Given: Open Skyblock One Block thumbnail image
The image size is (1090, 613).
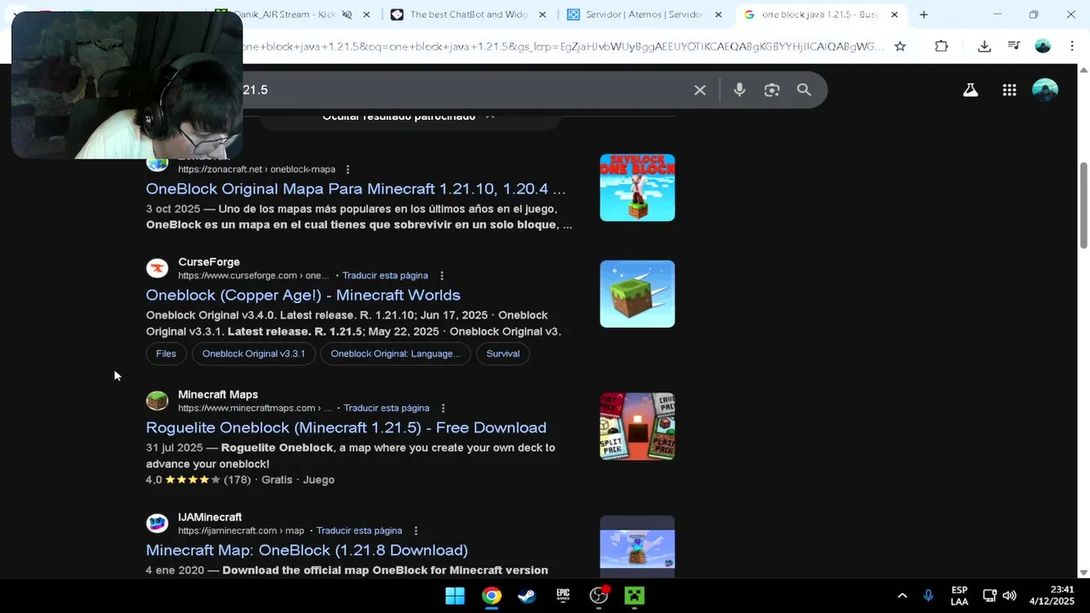Looking at the screenshot, I should pos(637,187).
